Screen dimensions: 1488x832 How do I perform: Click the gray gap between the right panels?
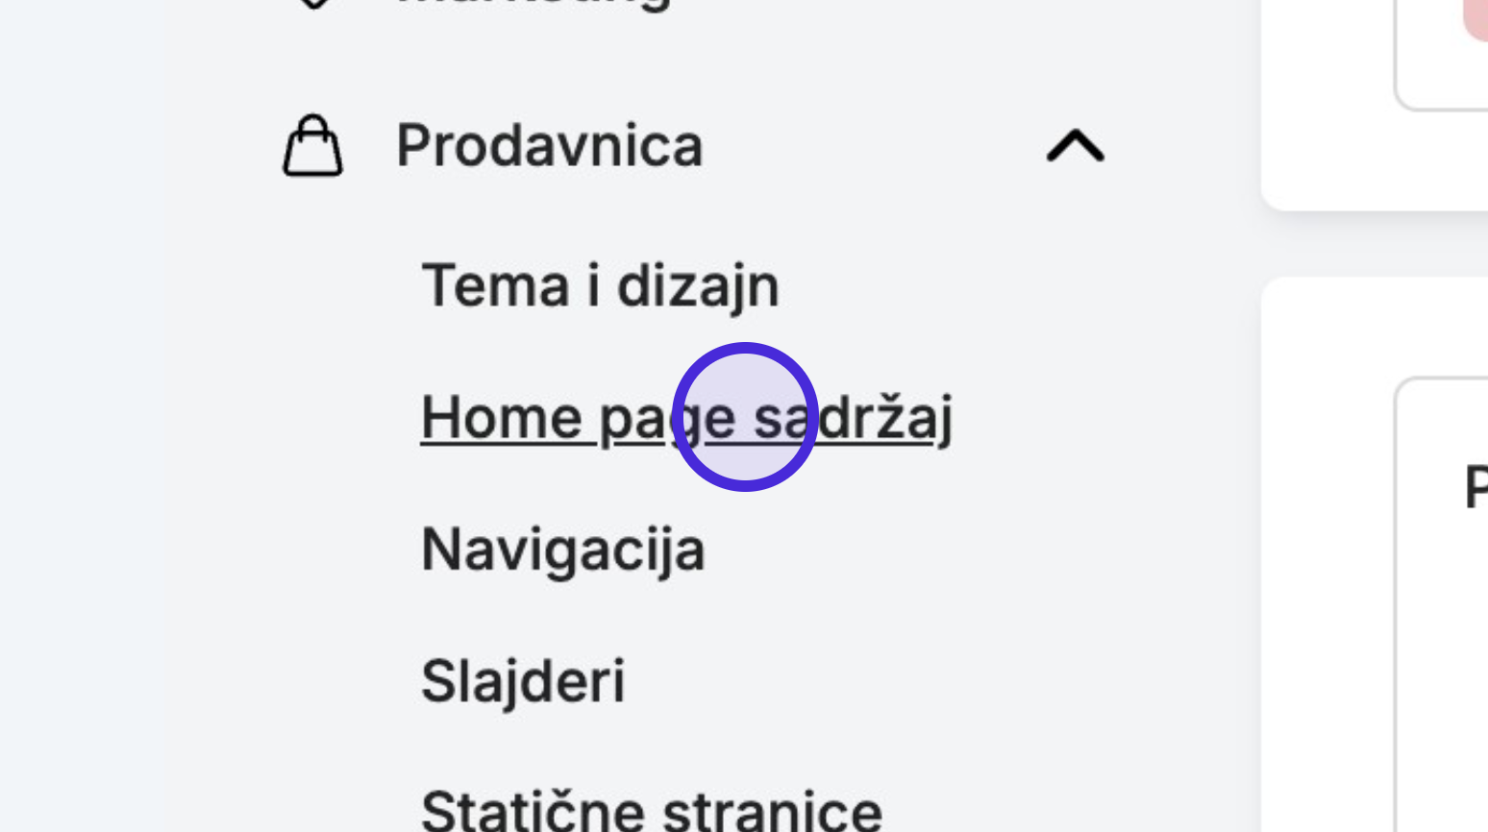1375,244
